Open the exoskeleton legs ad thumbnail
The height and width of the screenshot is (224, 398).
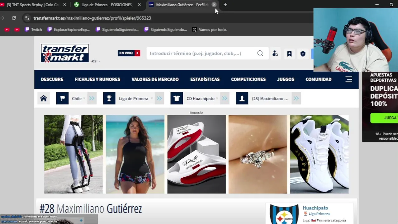coord(73,154)
